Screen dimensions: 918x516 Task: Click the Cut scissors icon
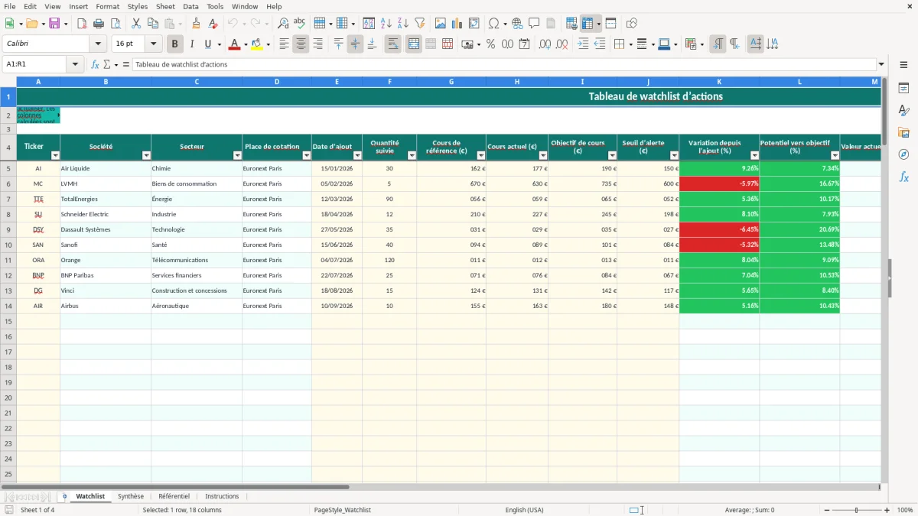point(136,24)
